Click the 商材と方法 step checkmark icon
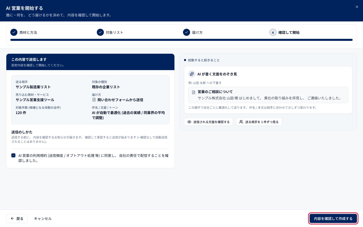Viewport: 363px width, 227px height. 14,32
